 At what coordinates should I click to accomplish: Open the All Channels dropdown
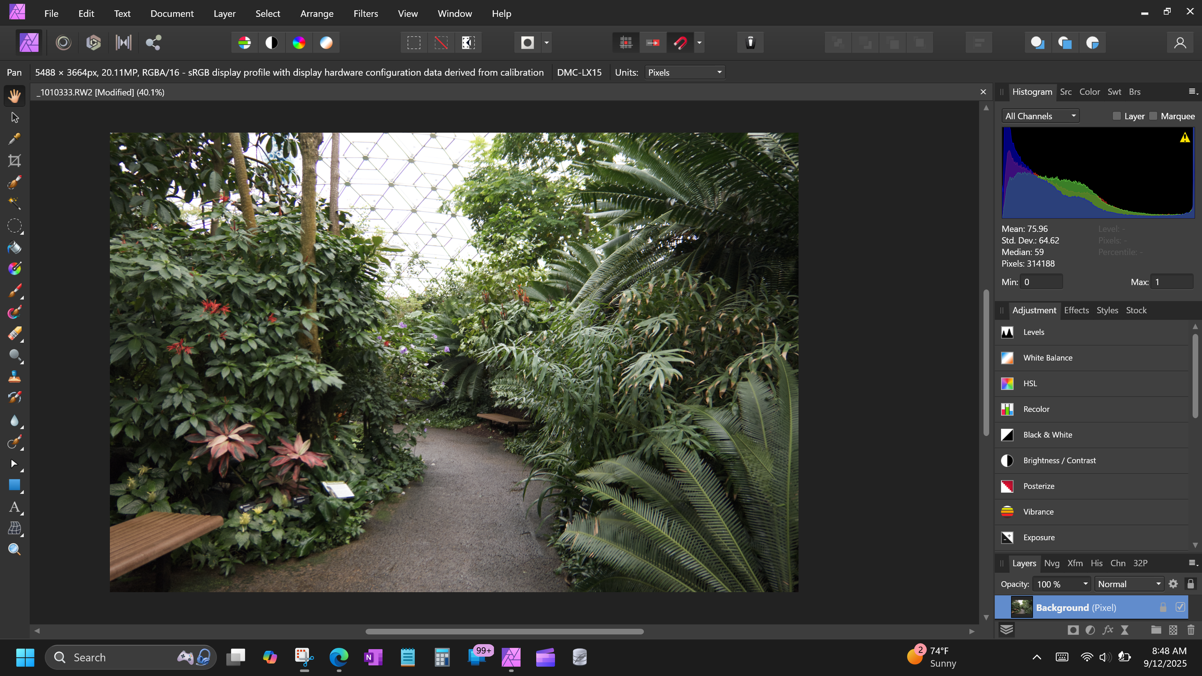[x=1040, y=116]
